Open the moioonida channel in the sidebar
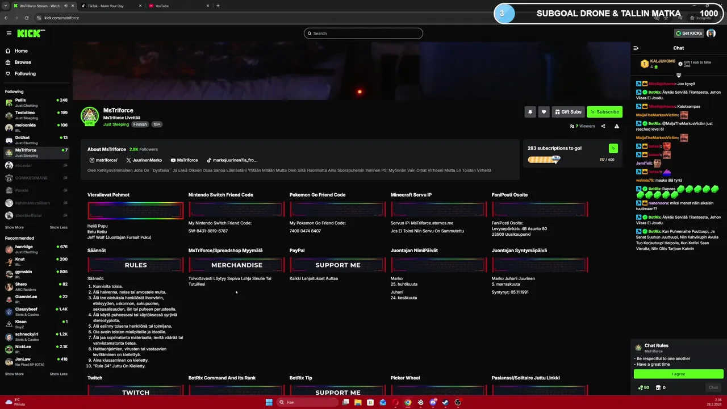727x409 pixels. click(36, 128)
